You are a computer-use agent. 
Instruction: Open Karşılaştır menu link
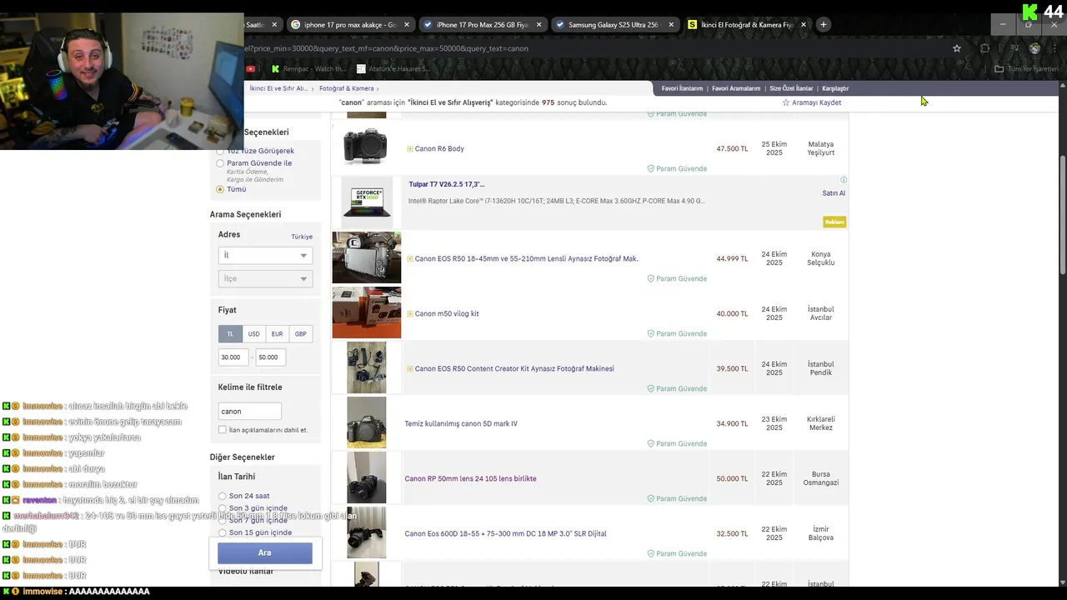pyautogui.click(x=835, y=88)
